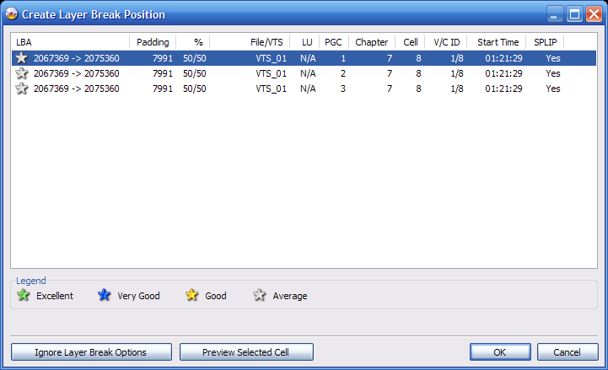Screen dimensions: 608x370
Task: Click the yellow Good star in legend
Action: [x=192, y=296]
